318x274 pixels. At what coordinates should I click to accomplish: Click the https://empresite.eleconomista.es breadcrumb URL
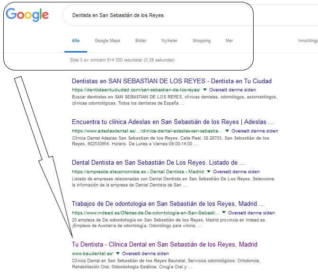tap(138, 172)
